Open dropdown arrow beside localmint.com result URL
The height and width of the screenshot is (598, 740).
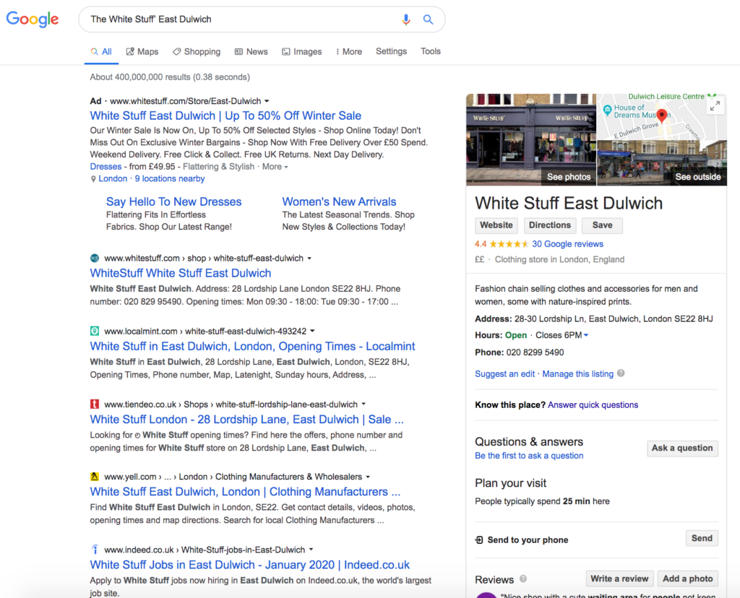(x=312, y=331)
